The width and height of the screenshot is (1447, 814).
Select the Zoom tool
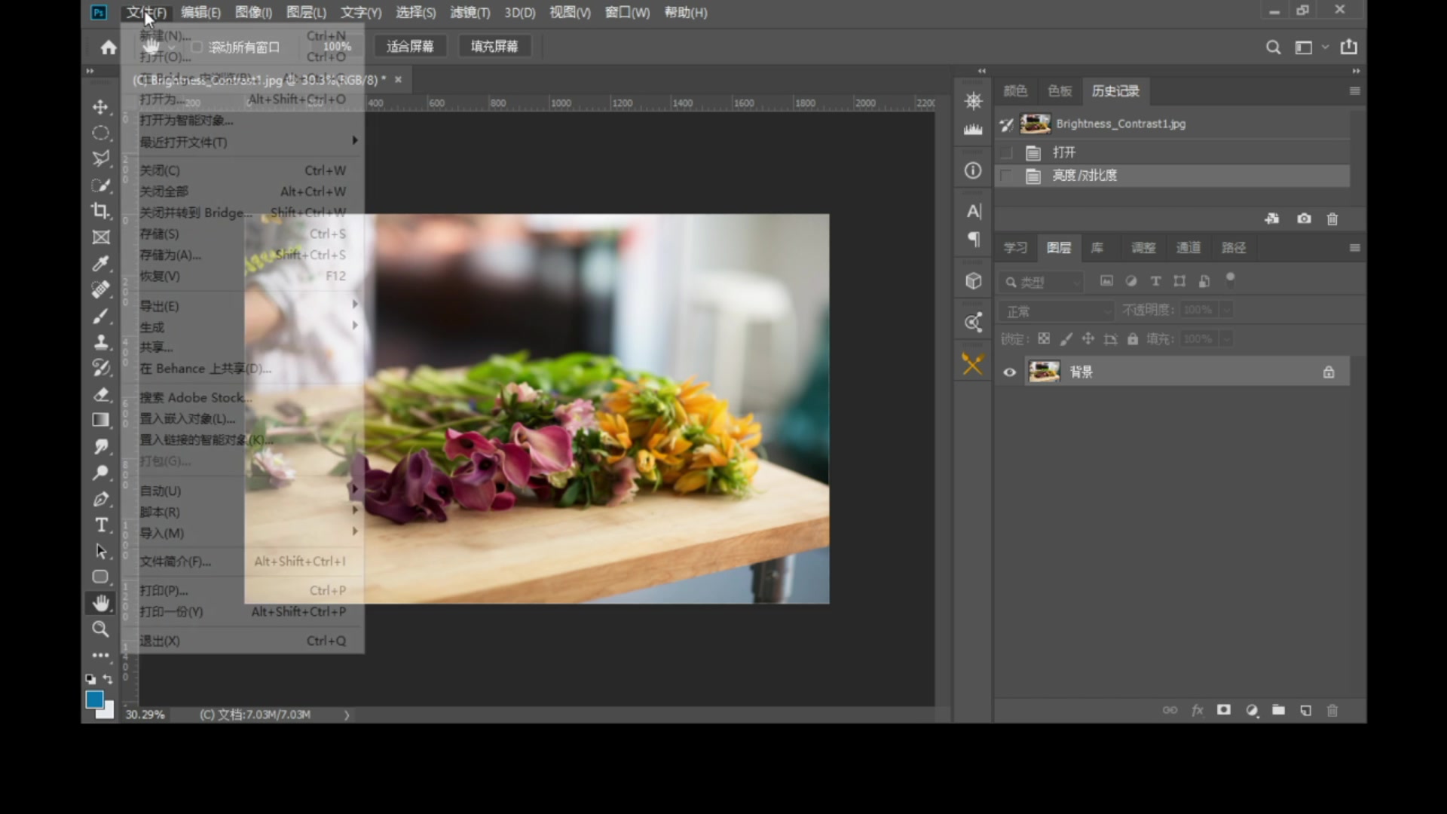(x=100, y=629)
